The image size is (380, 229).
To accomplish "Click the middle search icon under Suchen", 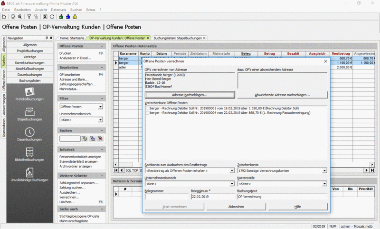I will tap(92, 139).
